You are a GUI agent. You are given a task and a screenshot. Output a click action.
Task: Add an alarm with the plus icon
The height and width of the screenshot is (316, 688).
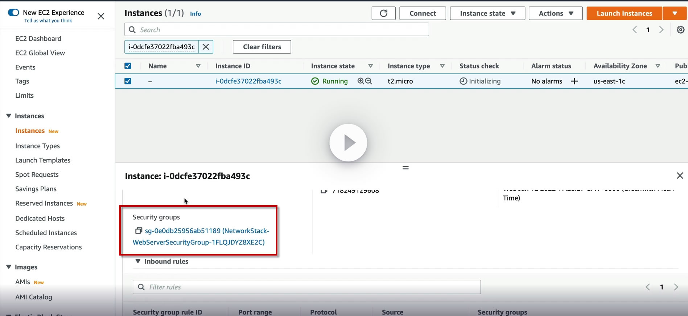click(x=574, y=81)
